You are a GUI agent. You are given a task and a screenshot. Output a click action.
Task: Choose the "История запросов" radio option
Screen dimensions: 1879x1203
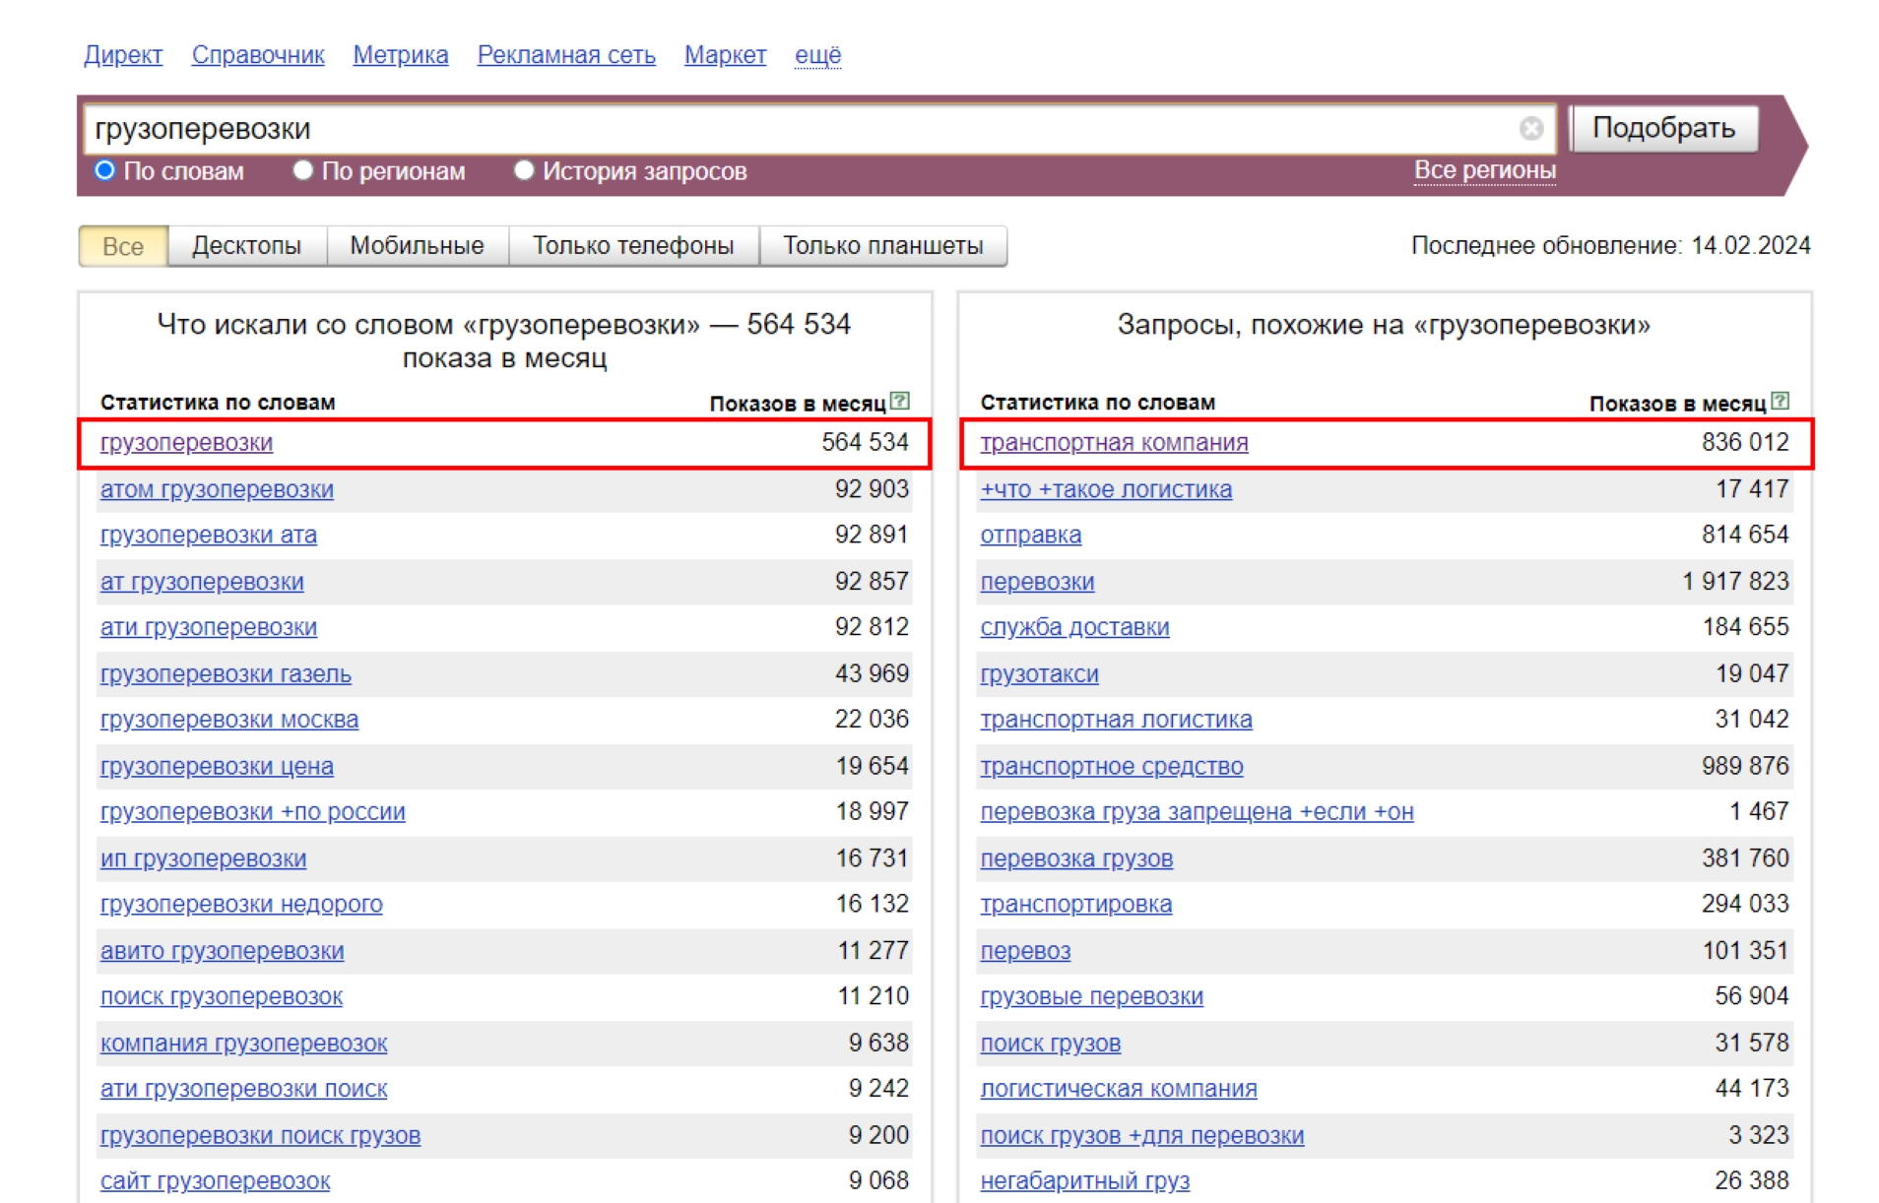coord(524,170)
